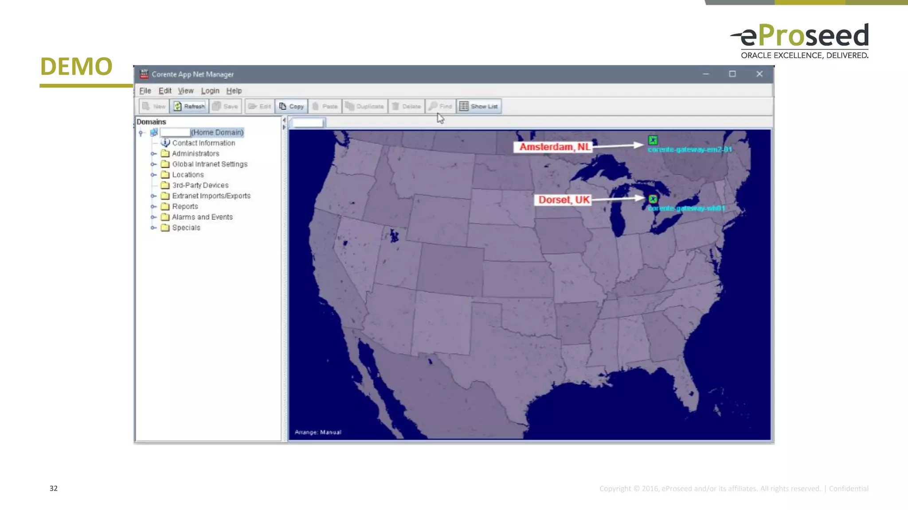
Task: Click the Copy toolbar button
Action: pyautogui.click(x=291, y=106)
